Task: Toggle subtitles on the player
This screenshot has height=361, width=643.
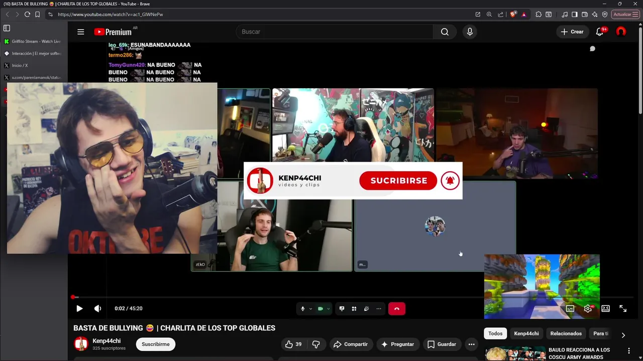Action: (570, 308)
